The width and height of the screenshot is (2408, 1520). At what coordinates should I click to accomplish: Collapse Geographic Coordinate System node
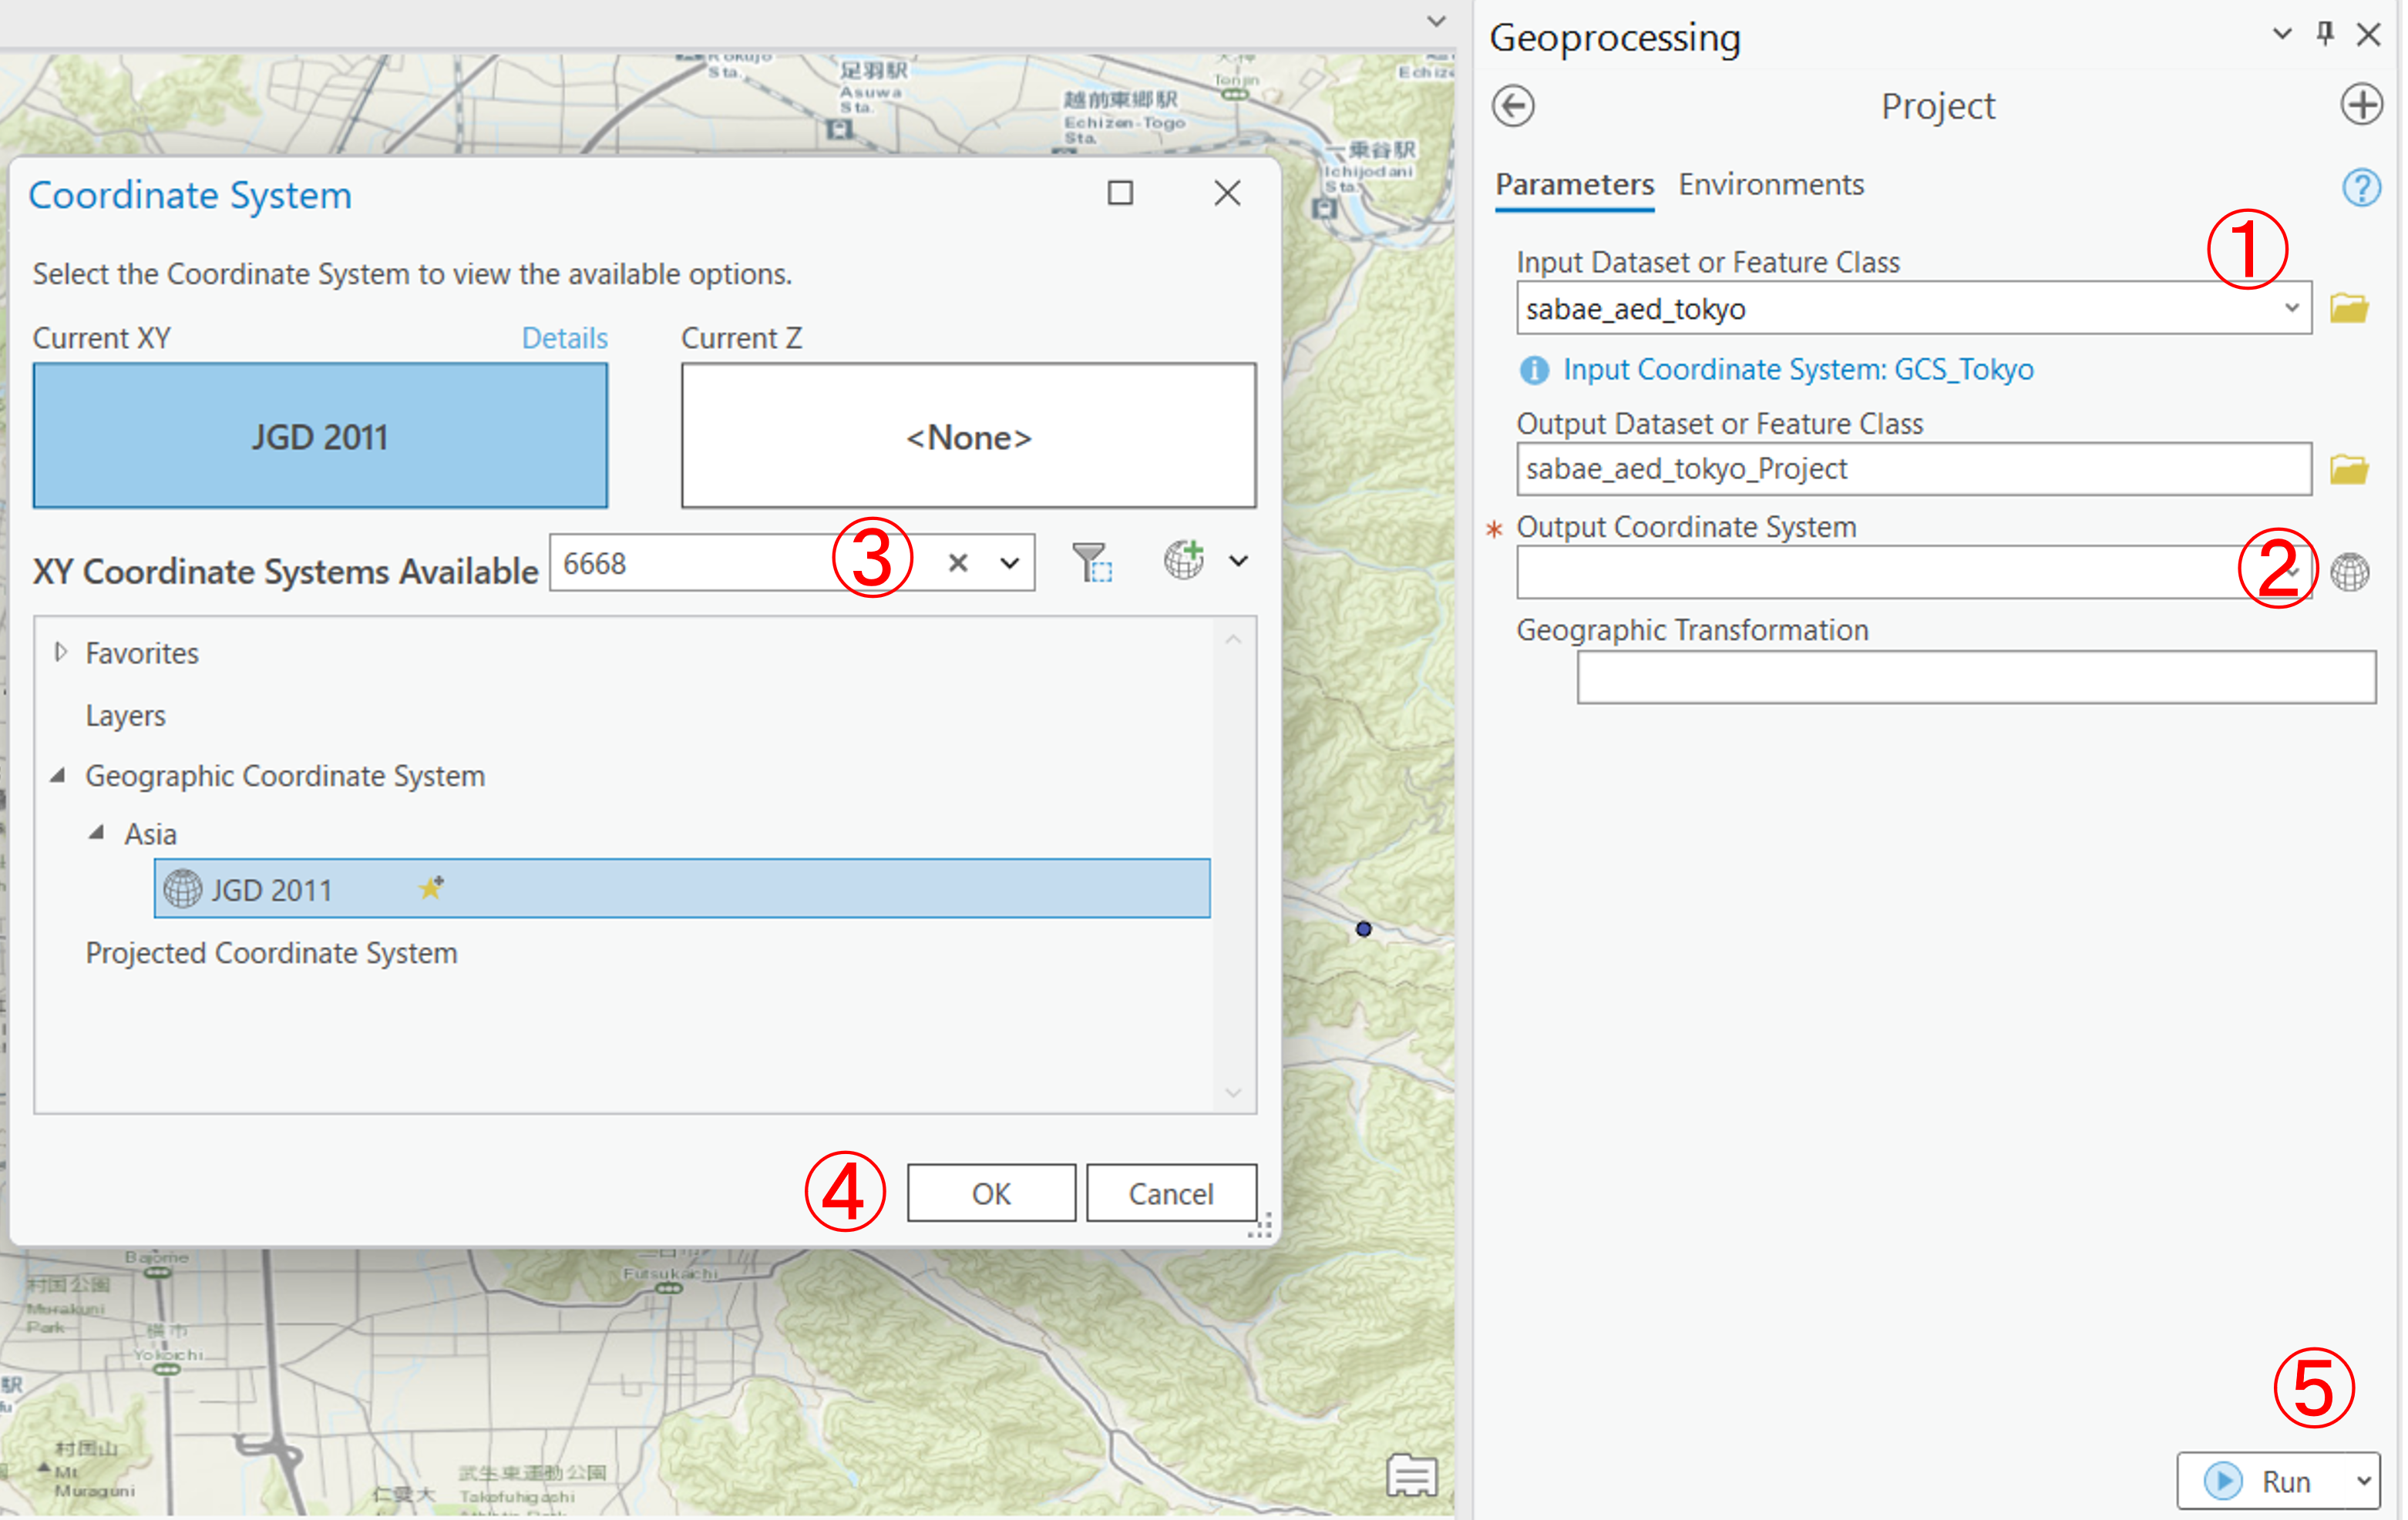click(58, 774)
